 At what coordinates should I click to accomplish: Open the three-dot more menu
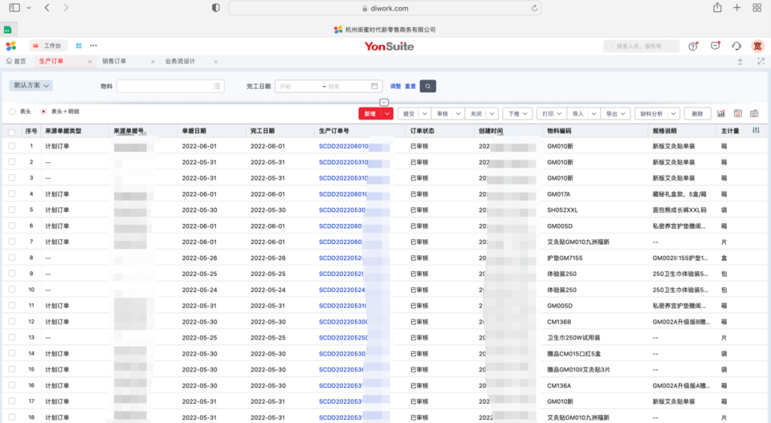coord(94,46)
